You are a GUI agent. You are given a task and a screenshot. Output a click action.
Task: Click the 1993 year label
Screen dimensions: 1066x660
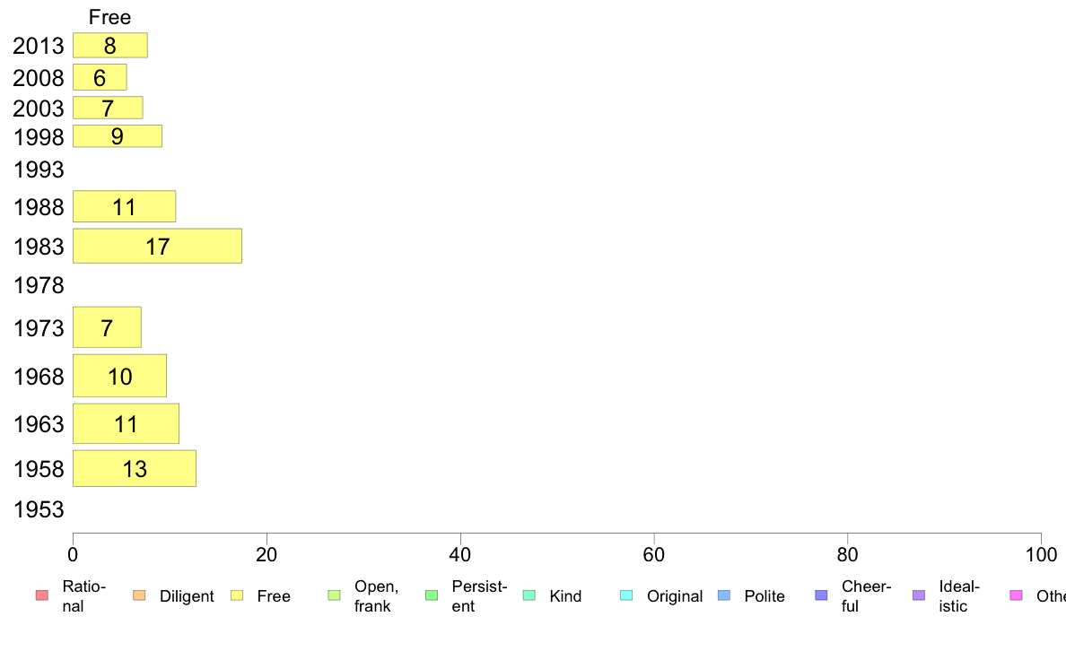[x=39, y=169]
